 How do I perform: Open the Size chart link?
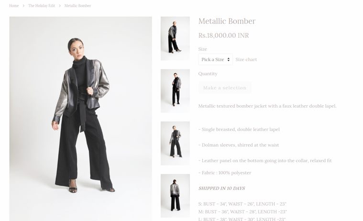click(x=246, y=59)
